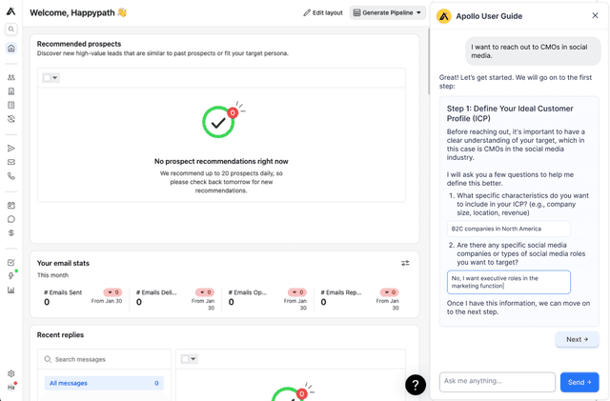Image resolution: width=610 pixels, height=401 pixels.
Task: Open the Tasks checkbox icon in sidebar
Action: 10,263
